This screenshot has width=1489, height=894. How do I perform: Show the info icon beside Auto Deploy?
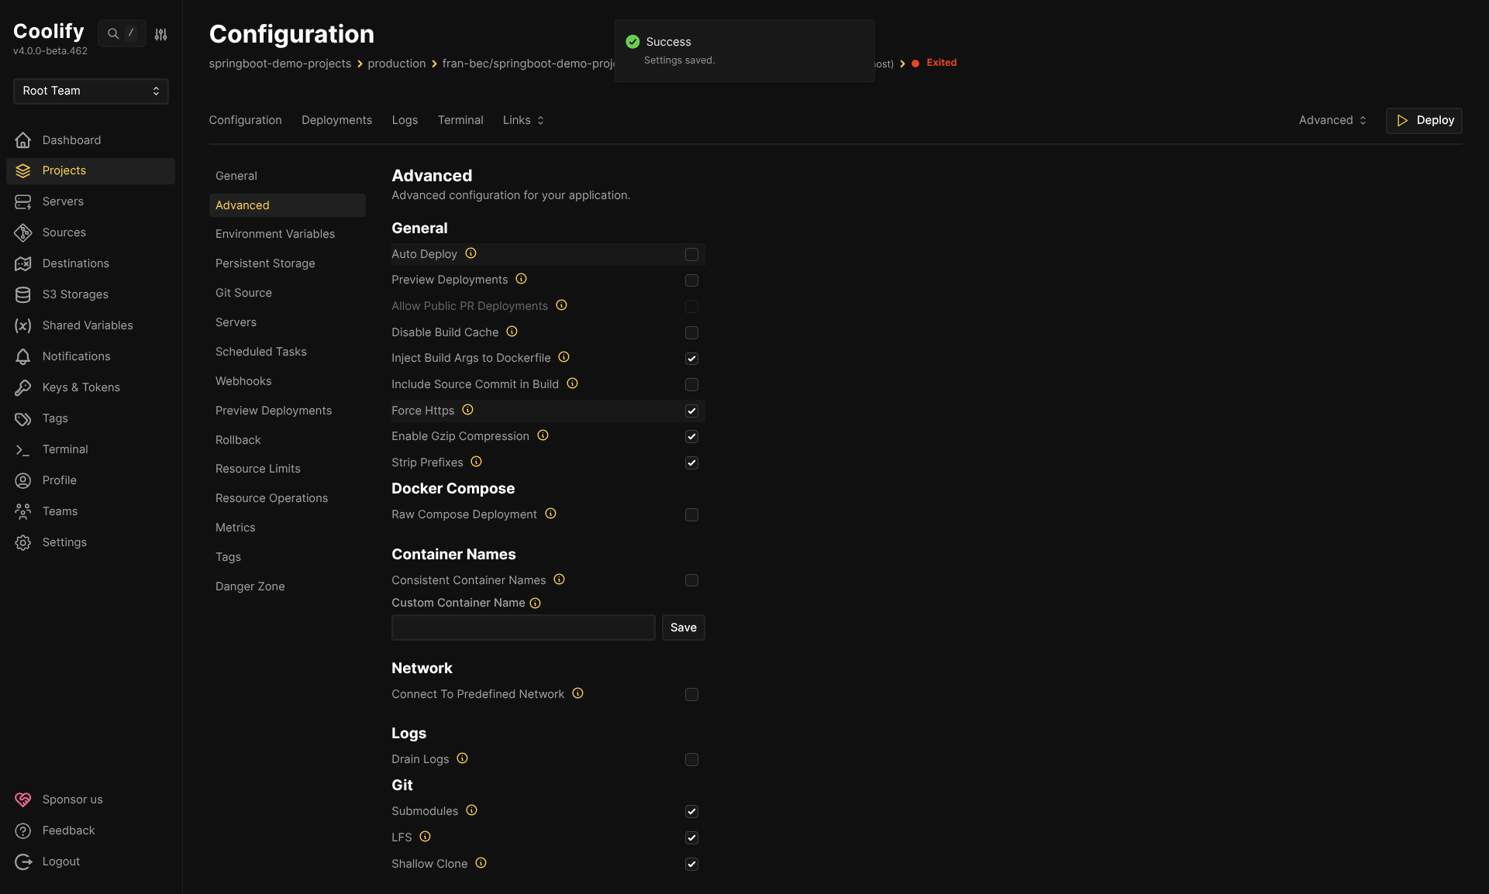pos(470,253)
